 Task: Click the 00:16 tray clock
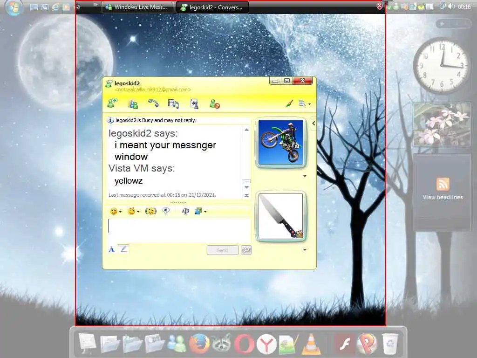click(x=464, y=7)
